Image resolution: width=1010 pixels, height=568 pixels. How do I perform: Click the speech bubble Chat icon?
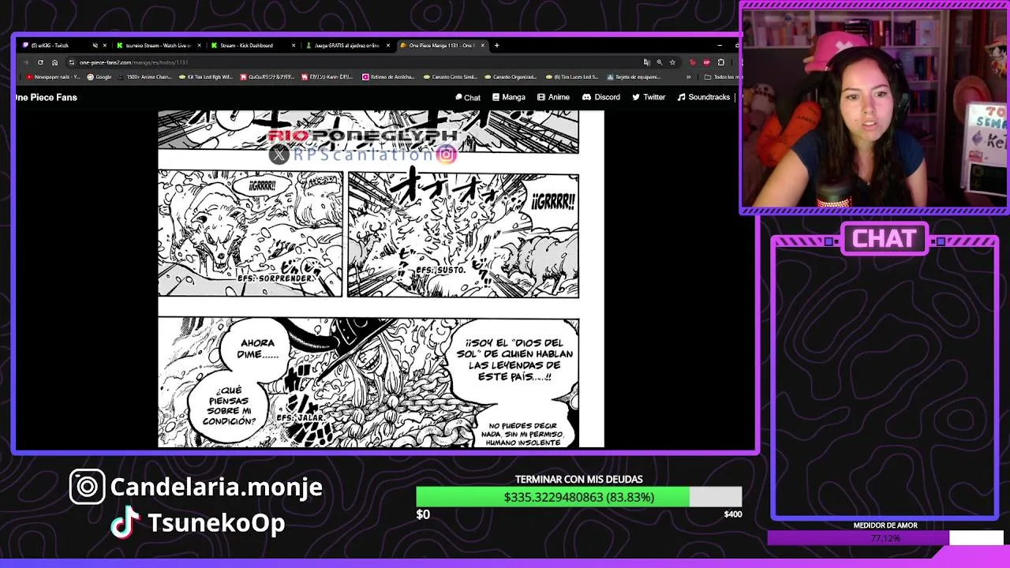458,97
